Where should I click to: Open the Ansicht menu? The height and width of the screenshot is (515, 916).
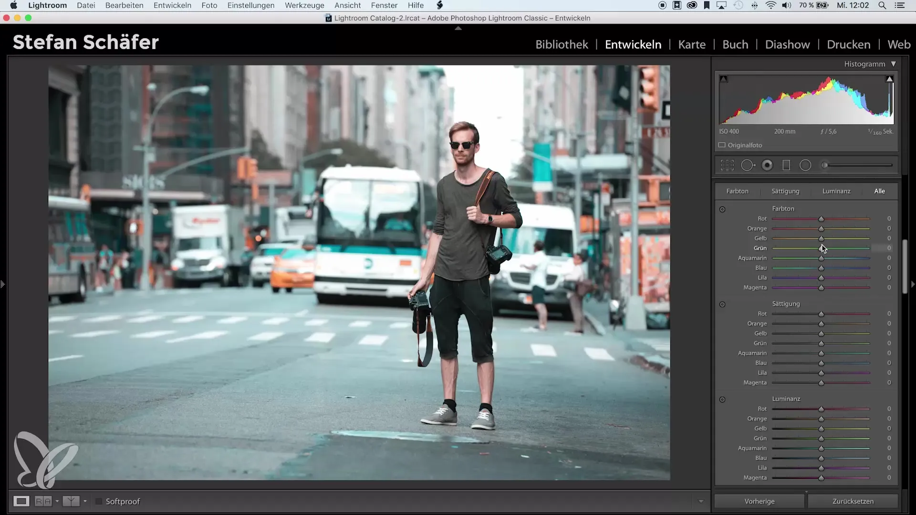point(347,5)
